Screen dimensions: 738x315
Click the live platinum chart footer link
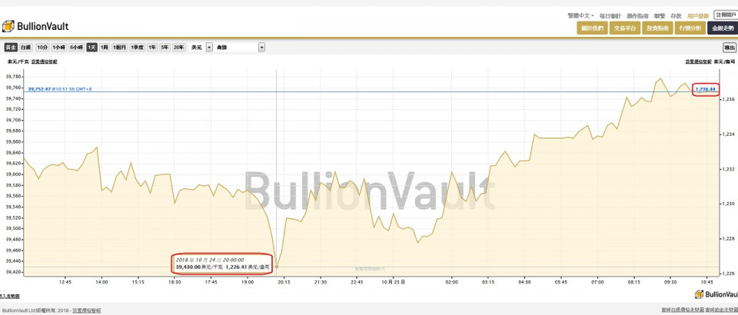click(721, 310)
